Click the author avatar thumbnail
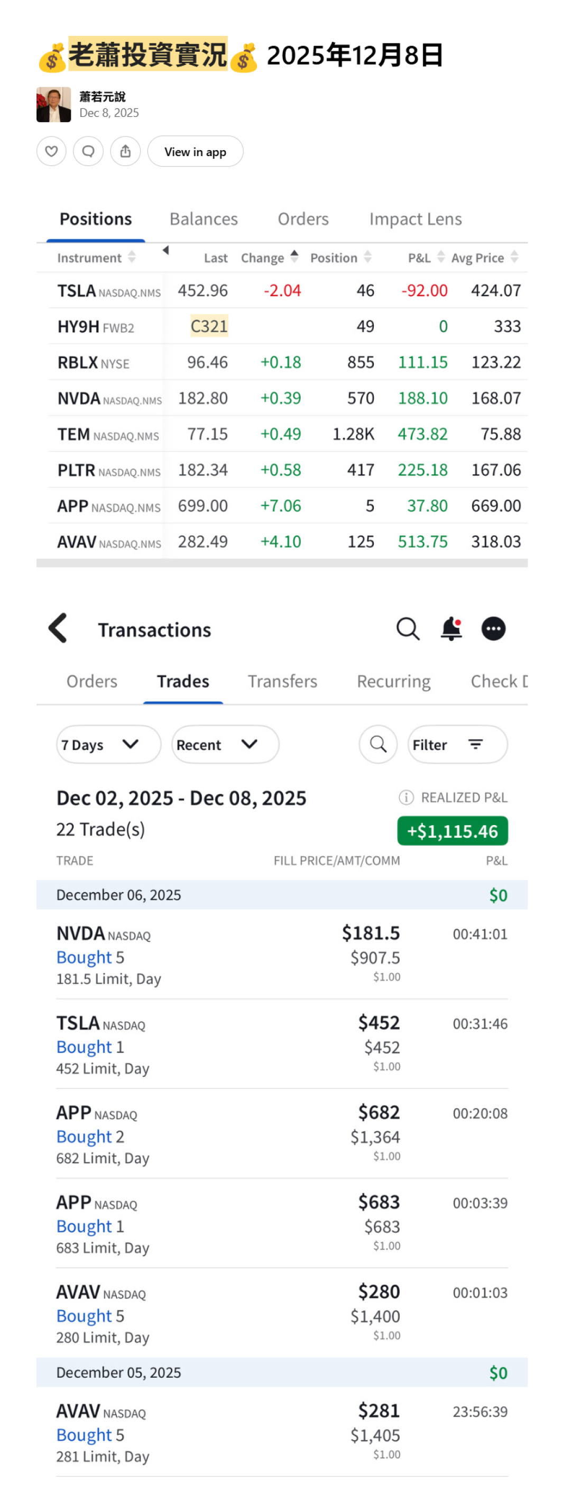This screenshot has height=1492, width=571. [54, 105]
